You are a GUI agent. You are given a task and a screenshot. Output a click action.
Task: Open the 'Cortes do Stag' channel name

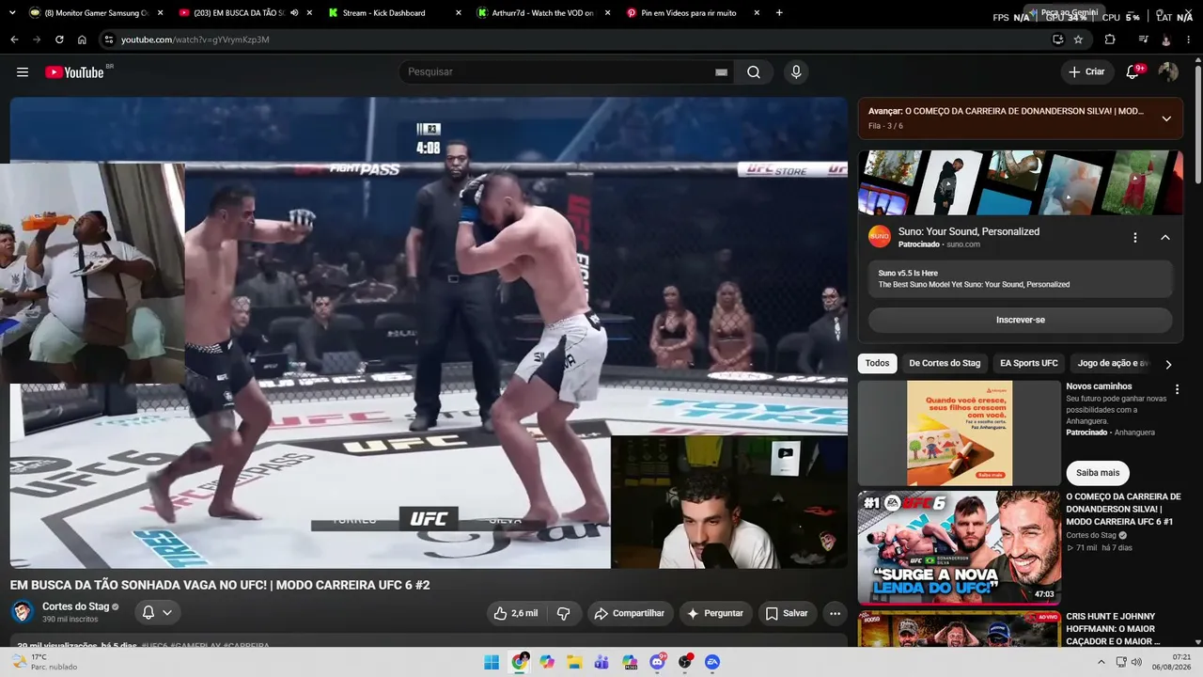click(75, 606)
